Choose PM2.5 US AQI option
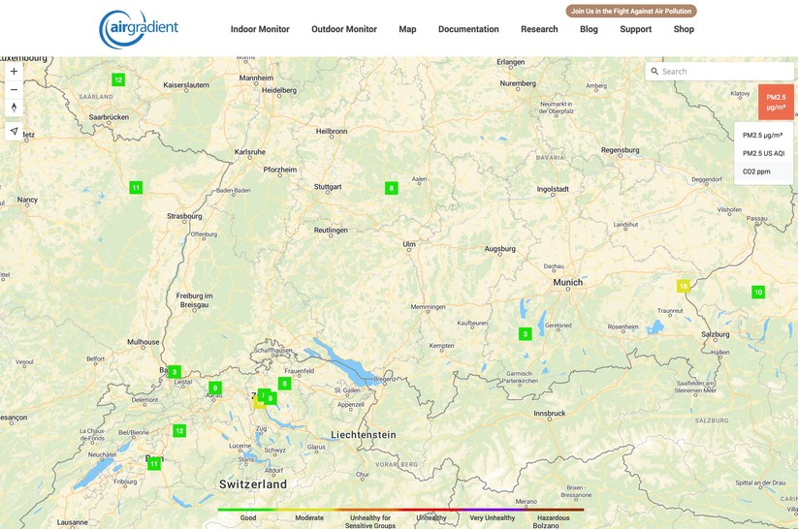The height and width of the screenshot is (529, 798). point(763,153)
